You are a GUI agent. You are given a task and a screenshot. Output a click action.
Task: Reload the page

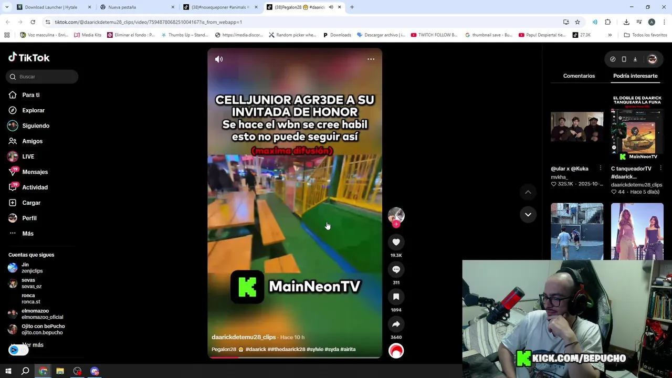33,22
